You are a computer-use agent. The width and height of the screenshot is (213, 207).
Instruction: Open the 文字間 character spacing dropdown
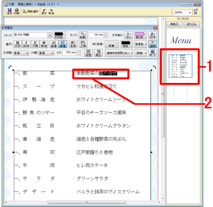point(21,53)
